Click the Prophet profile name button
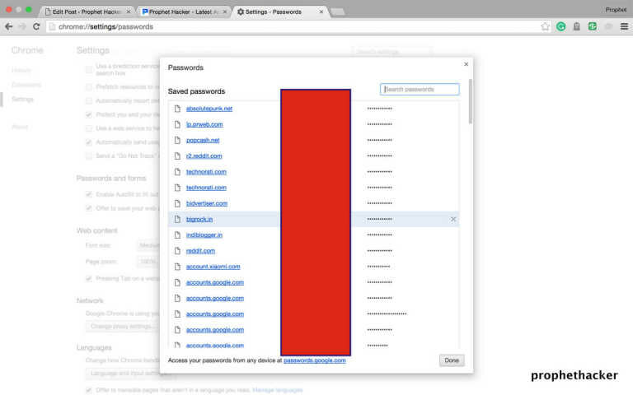 coord(616,10)
